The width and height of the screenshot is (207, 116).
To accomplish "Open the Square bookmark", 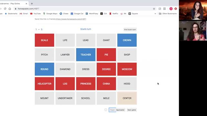I will 133,14.
